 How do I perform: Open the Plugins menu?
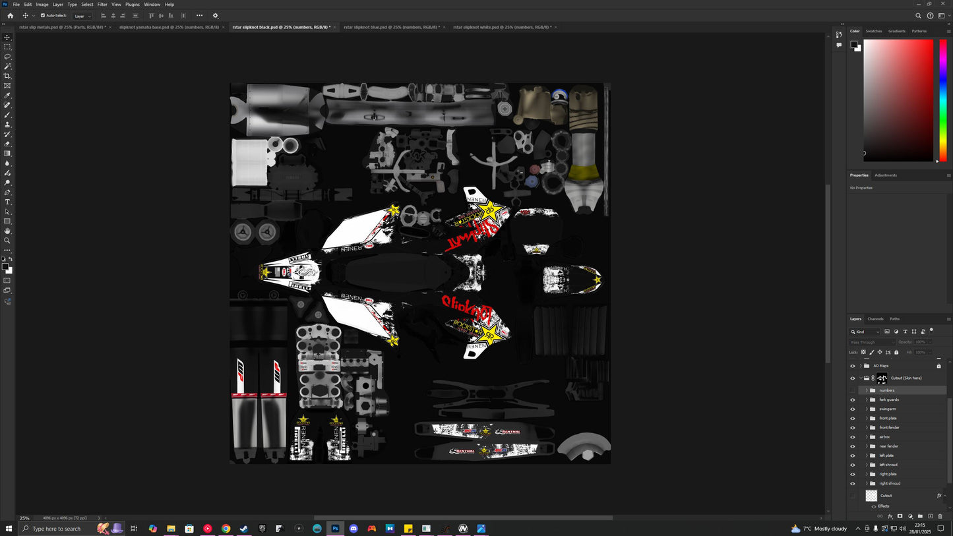tap(133, 5)
